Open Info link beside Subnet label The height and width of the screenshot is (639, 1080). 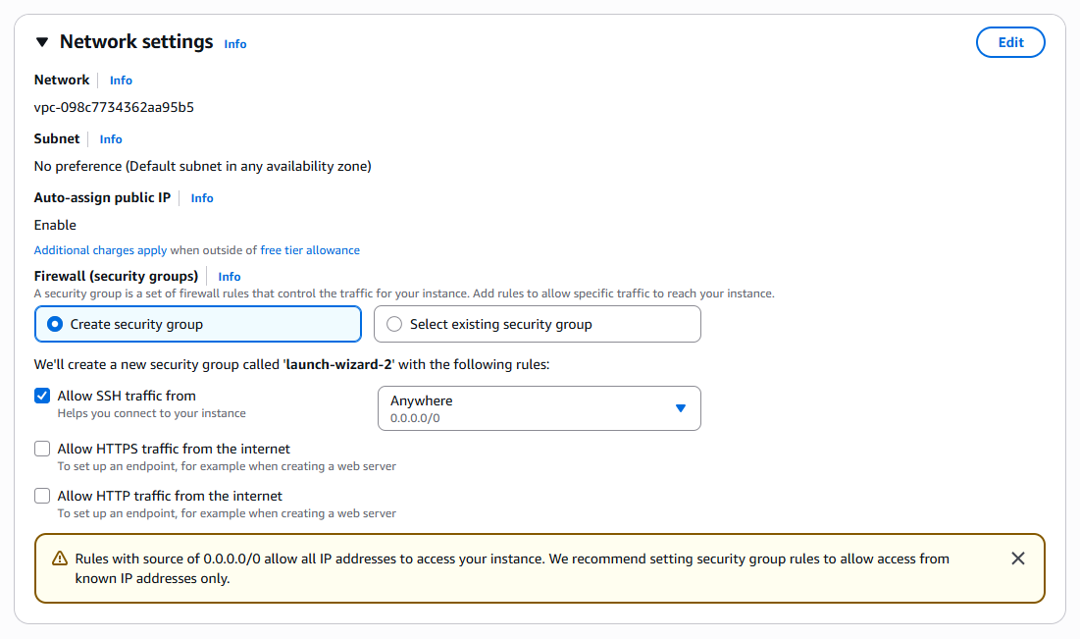[x=111, y=139]
